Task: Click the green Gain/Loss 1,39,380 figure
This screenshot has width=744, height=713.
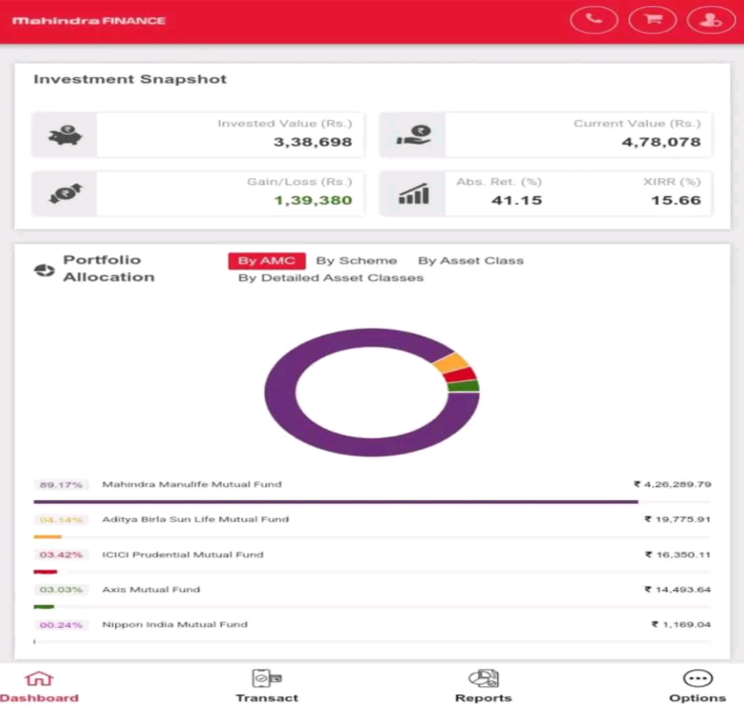Action: [313, 200]
